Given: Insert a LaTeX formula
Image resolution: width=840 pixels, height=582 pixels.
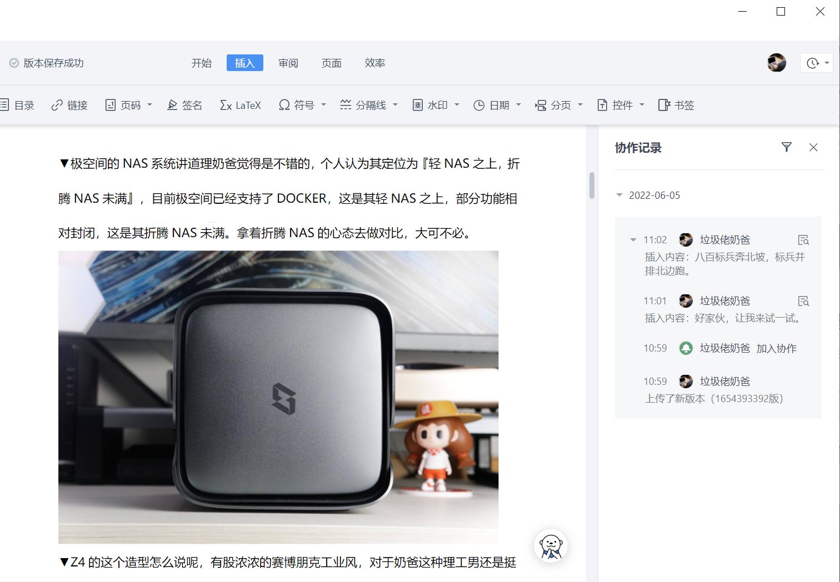Looking at the screenshot, I should click(x=240, y=104).
